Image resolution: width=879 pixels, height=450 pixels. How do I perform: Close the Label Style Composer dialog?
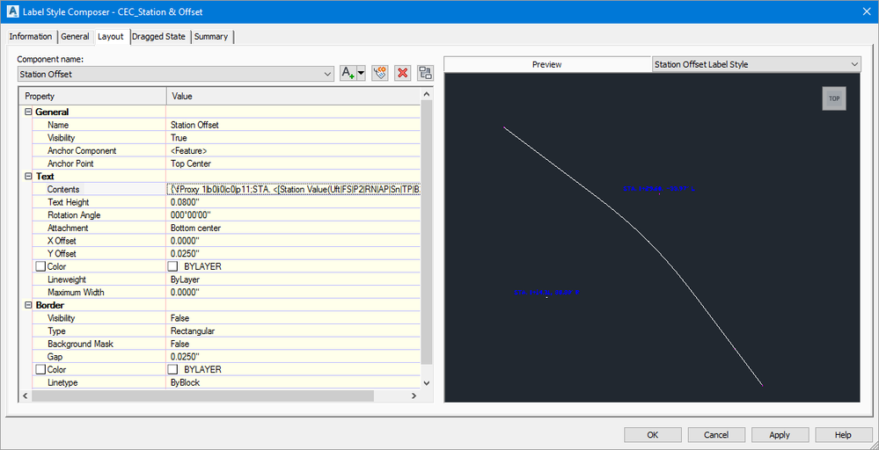tap(866, 11)
